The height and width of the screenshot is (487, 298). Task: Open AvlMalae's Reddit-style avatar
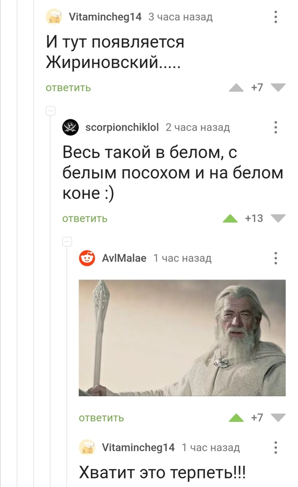pyautogui.click(x=87, y=258)
